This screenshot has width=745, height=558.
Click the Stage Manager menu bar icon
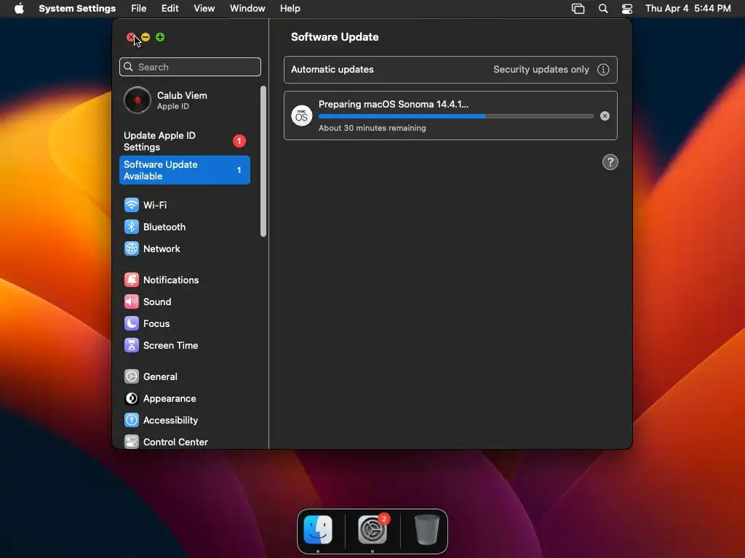(578, 9)
